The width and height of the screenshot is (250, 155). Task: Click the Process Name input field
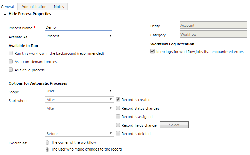[x=78, y=27]
